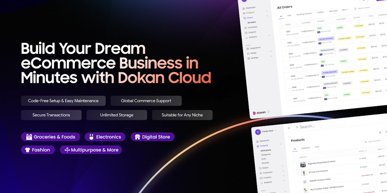Click the hamburger menu icon in Products panel
387x193 pixels.
(x=289, y=128)
